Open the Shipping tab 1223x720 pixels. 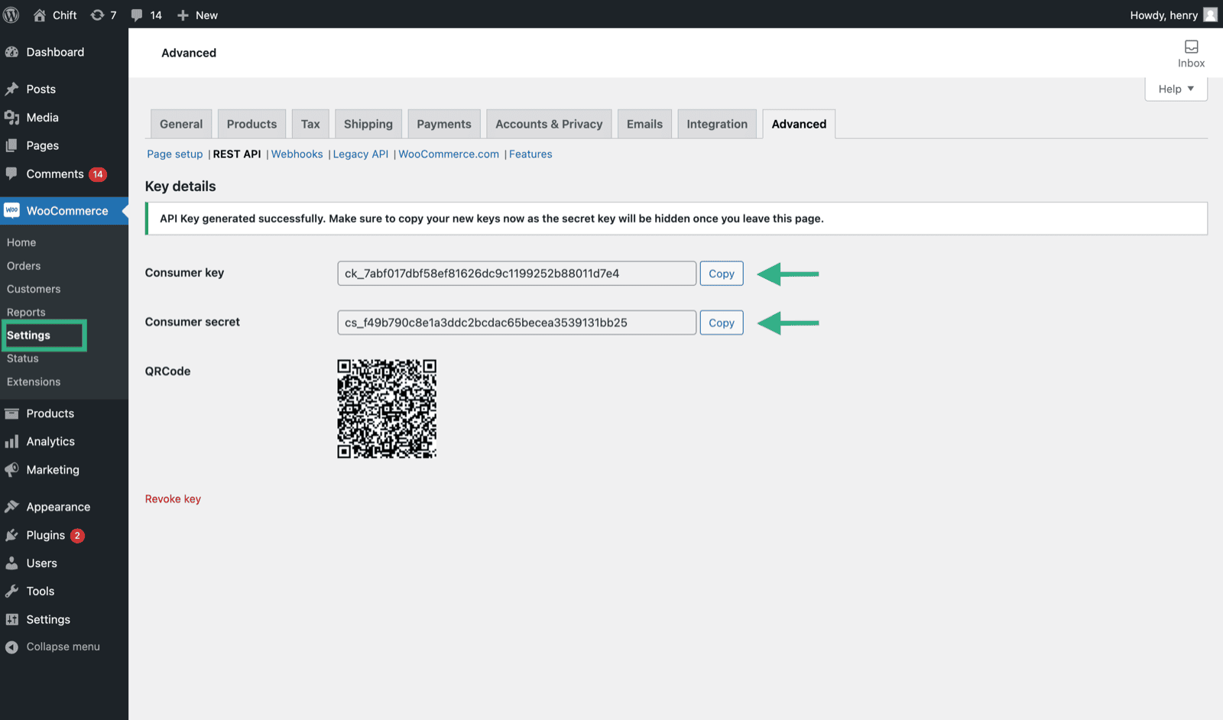(x=368, y=124)
